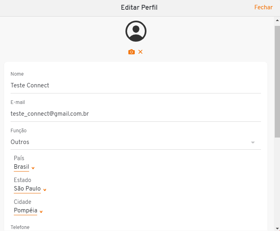Remove profile photo with orange X icon

coord(140,52)
